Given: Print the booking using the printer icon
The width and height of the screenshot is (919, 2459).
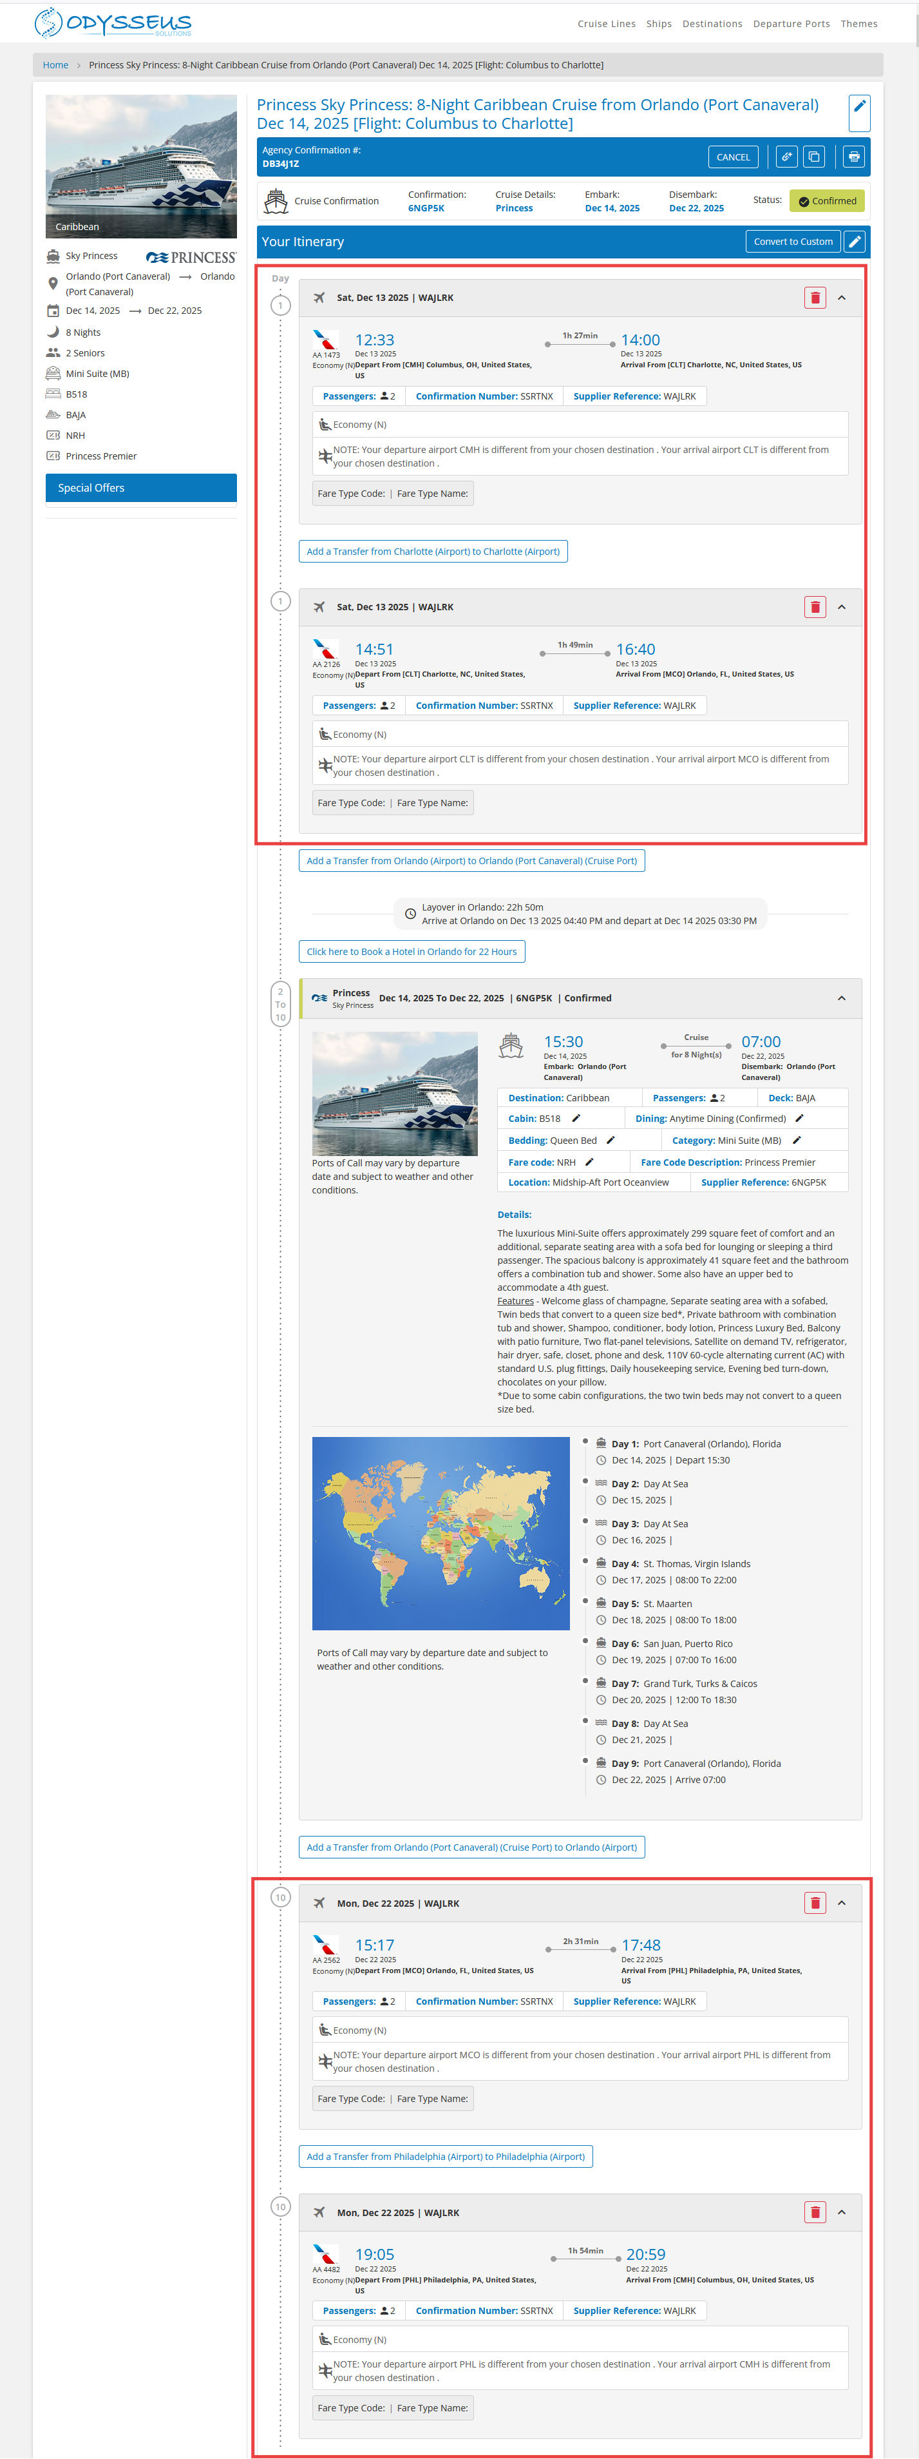Looking at the screenshot, I should pos(853,157).
